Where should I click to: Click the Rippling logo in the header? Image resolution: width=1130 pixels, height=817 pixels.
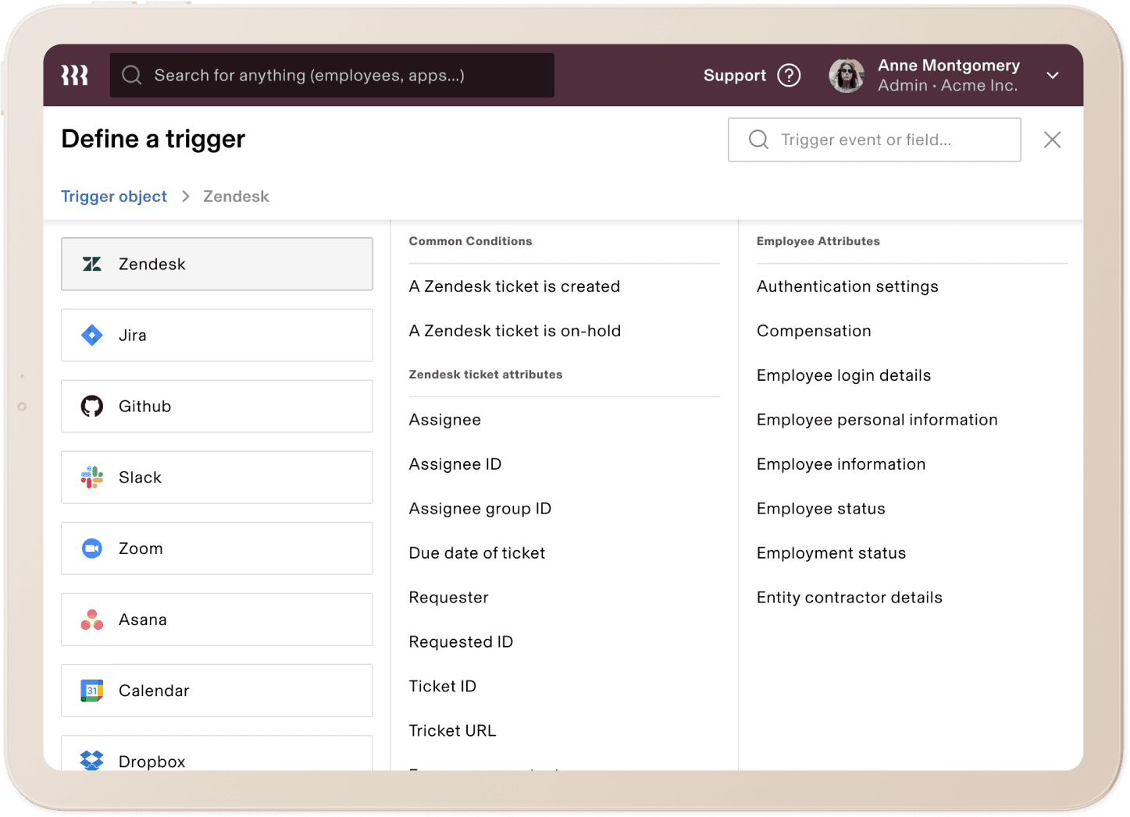coord(74,75)
